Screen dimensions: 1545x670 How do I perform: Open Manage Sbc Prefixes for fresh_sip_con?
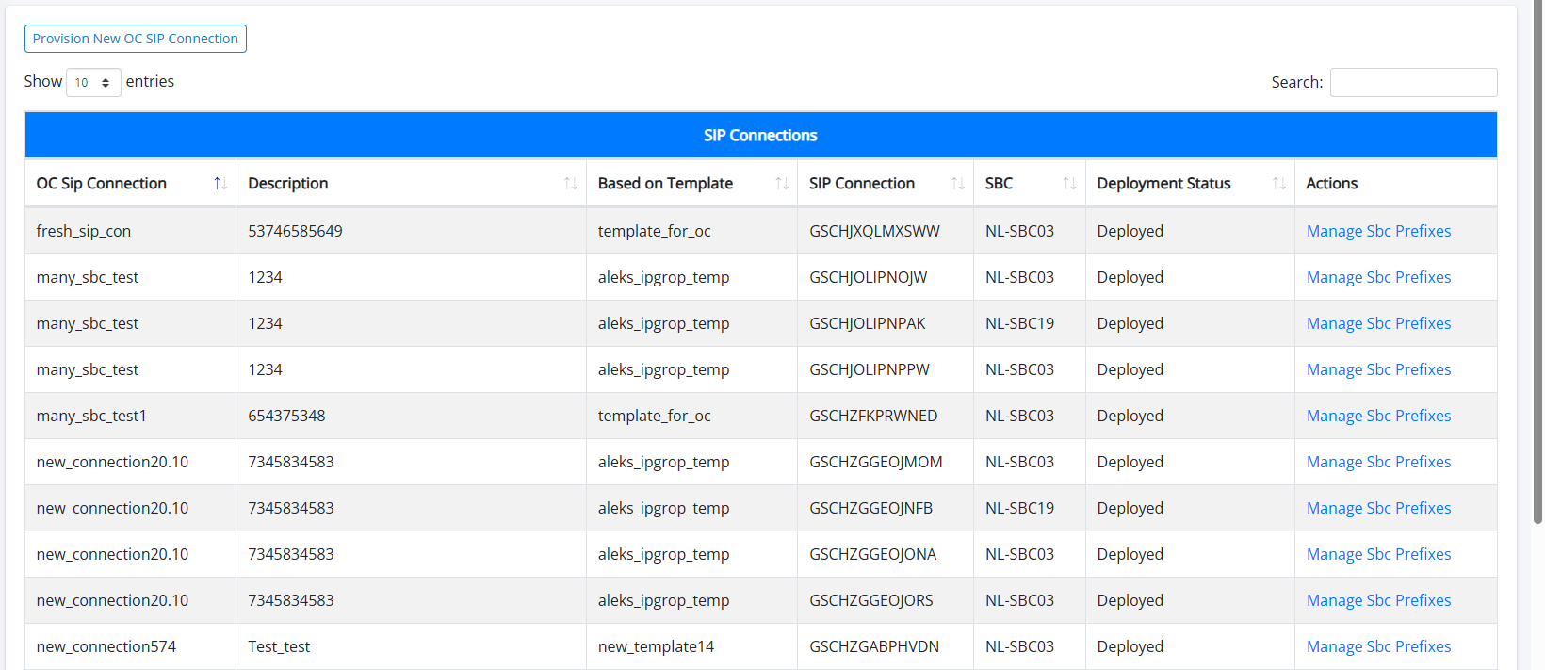[x=1378, y=232]
